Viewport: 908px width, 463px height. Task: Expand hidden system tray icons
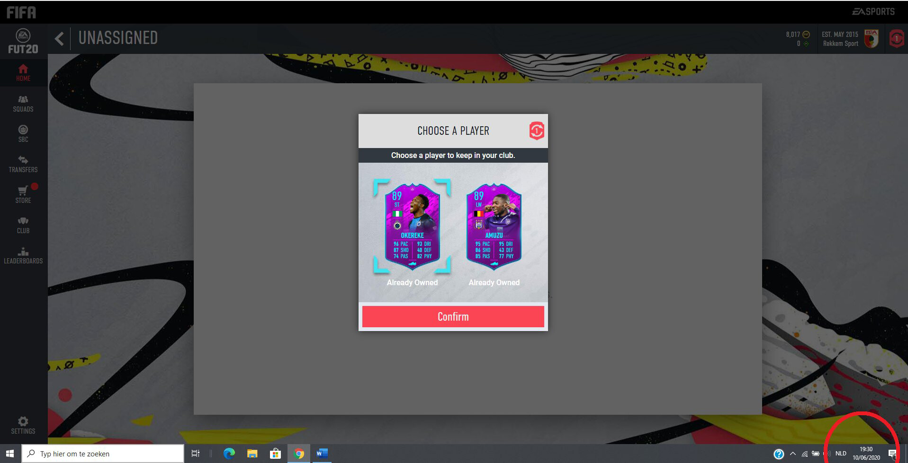coord(792,454)
